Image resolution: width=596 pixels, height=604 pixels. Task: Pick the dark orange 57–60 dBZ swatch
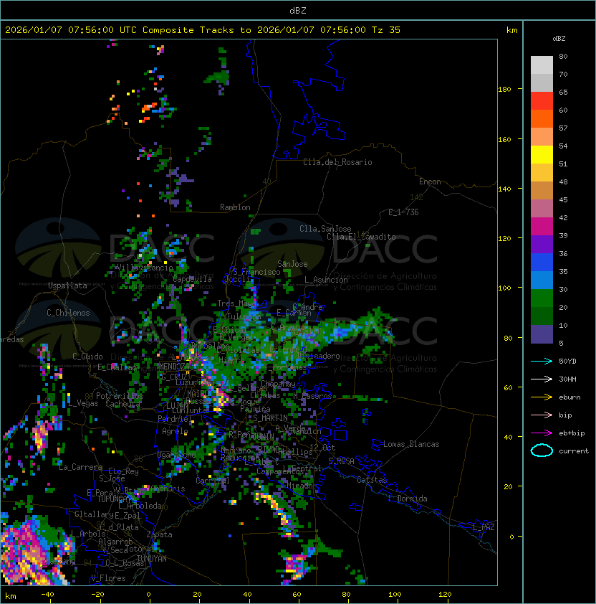click(x=542, y=118)
